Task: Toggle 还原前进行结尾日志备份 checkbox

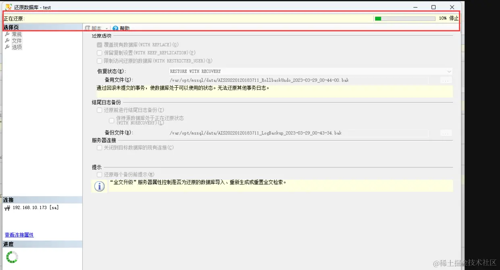Action: (100, 110)
